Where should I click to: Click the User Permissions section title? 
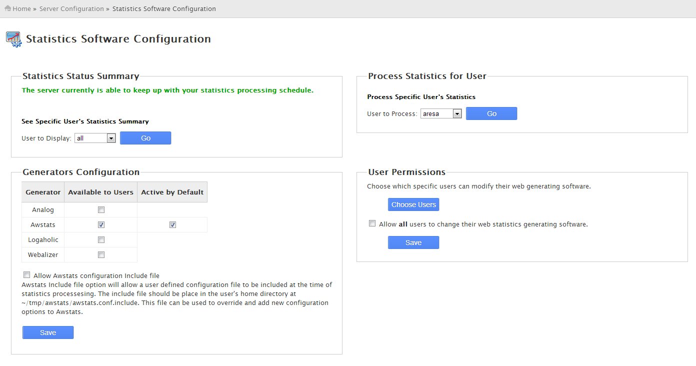tap(406, 172)
